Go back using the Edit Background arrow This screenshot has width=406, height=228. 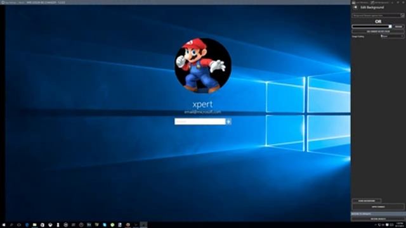(355, 8)
